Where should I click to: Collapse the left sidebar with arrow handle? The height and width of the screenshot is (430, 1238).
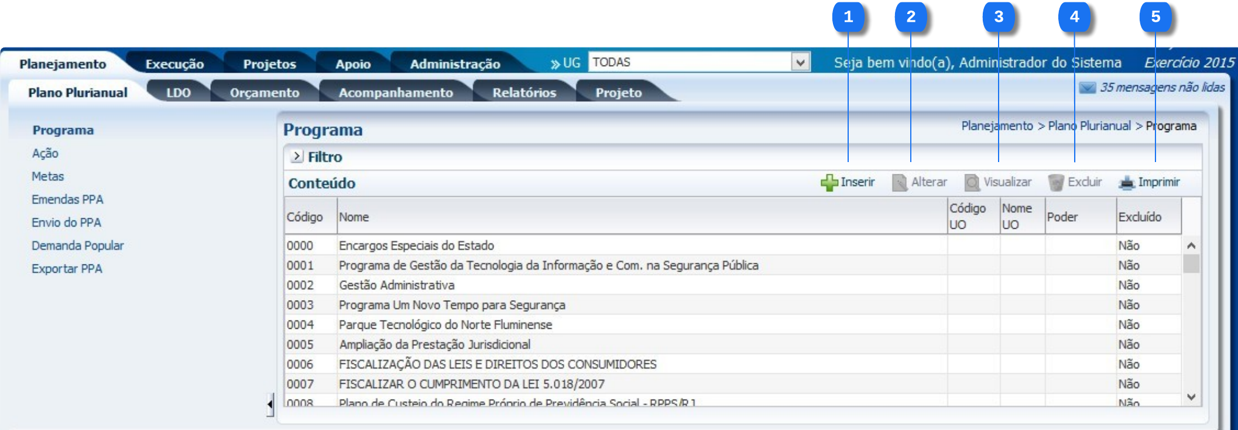[x=270, y=404]
